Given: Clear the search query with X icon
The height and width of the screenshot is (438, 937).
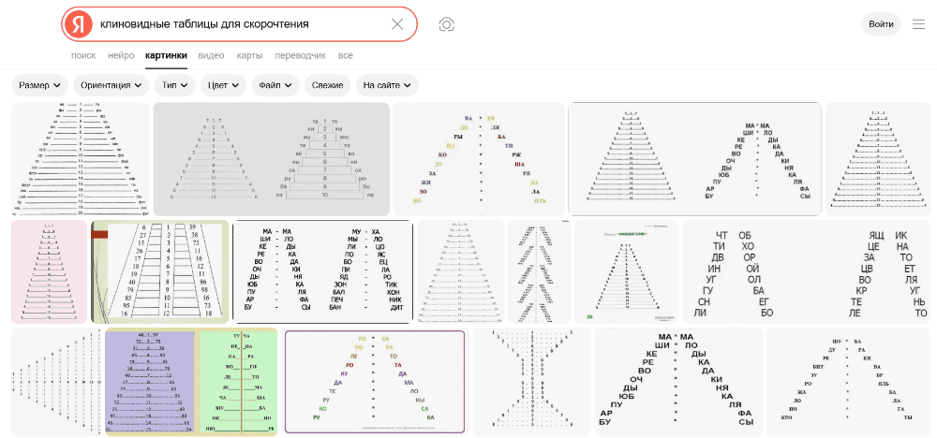Looking at the screenshot, I should pos(397,24).
